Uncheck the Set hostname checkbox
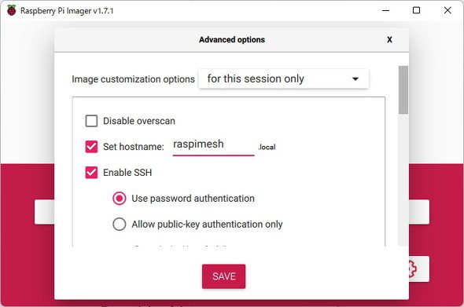The height and width of the screenshot is (307, 464). pyautogui.click(x=91, y=147)
